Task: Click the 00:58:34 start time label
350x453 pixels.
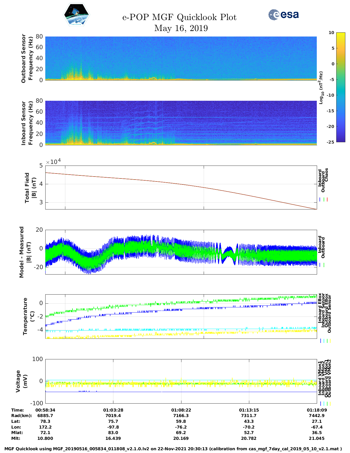Action: (45, 410)
